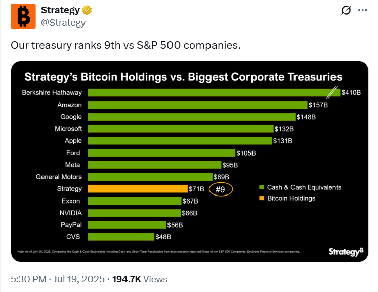Click the orange Bitcoin Holdings legend swatch

click(262, 198)
